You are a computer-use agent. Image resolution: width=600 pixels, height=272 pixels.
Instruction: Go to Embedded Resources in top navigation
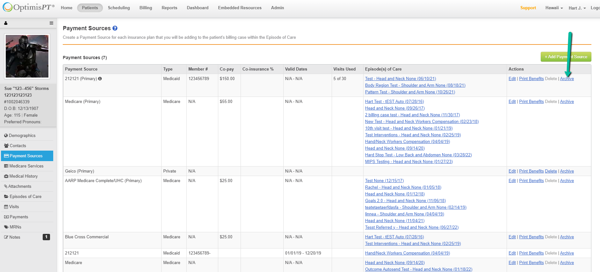coord(240,8)
